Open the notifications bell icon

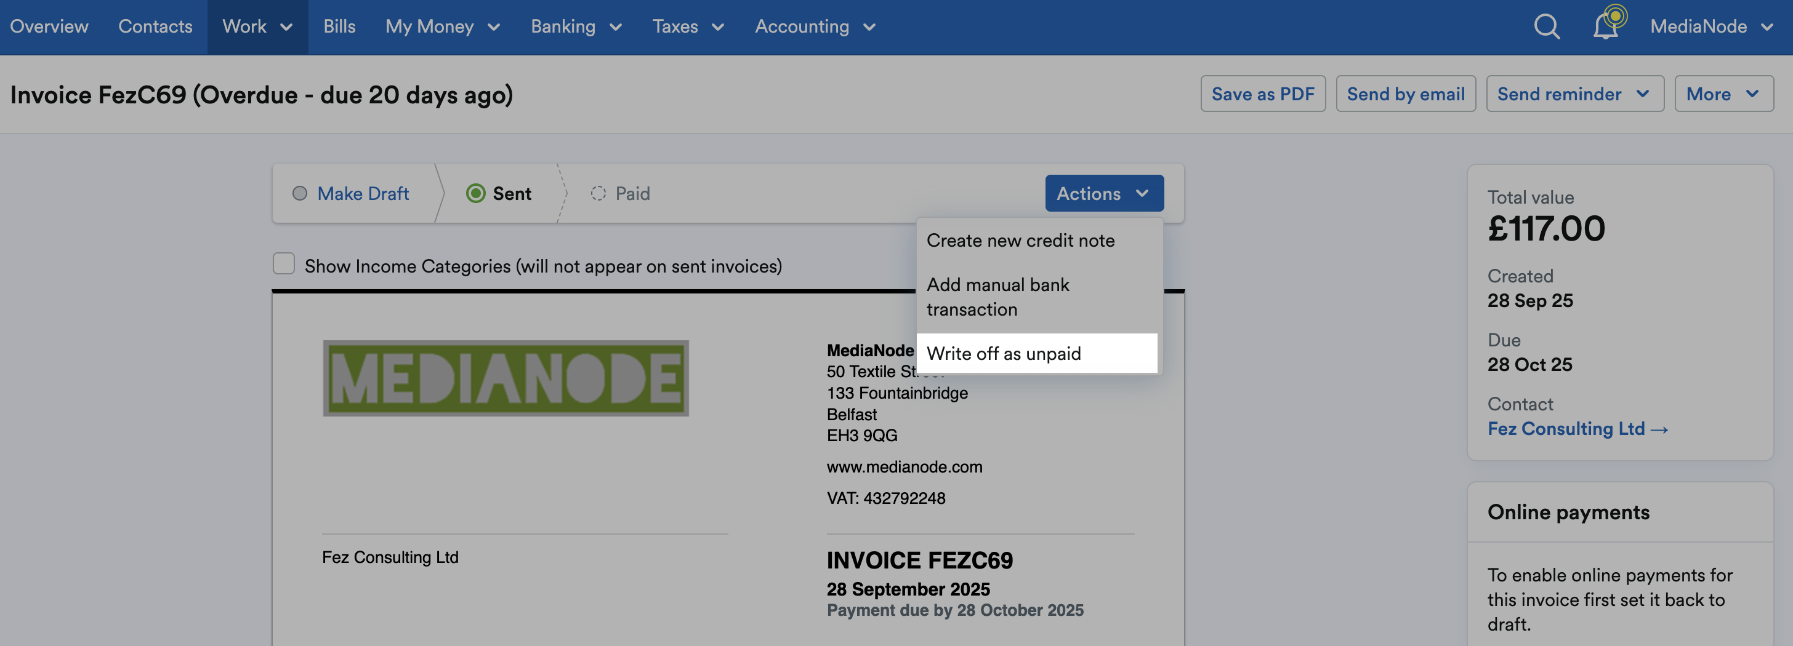[1607, 25]
